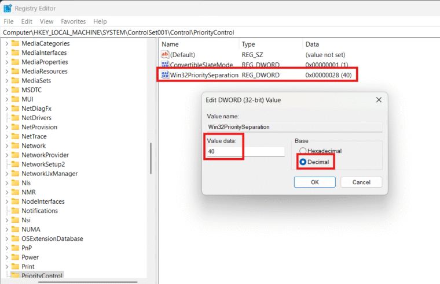Open the Favorites menu

73,21
